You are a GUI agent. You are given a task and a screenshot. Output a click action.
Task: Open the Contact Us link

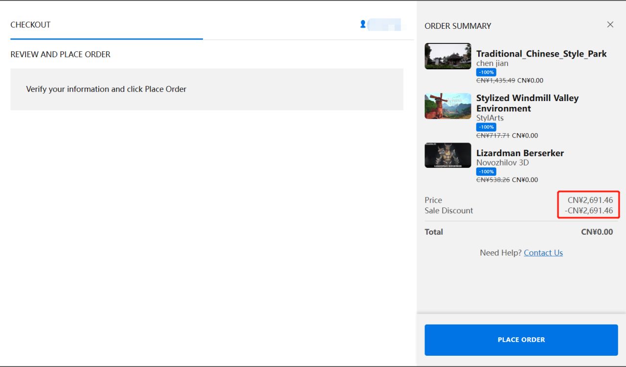(543, 253)
